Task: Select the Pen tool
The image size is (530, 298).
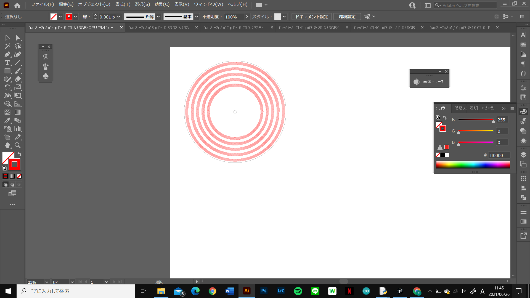Action: [7, 54]
